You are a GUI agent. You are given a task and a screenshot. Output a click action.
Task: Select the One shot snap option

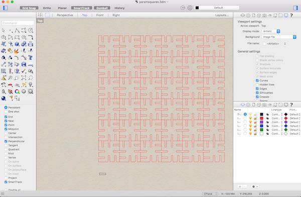coord(6,112)
